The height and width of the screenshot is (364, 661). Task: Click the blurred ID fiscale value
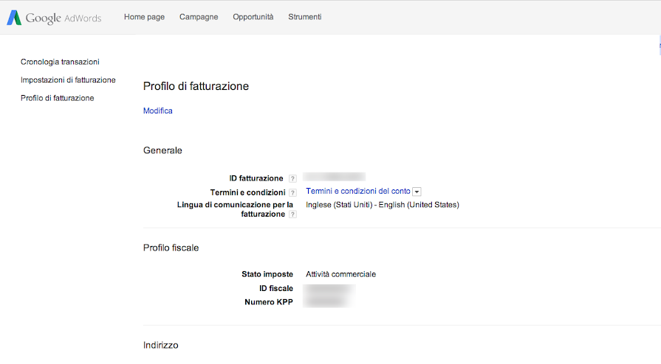pyautogui.click(x=330, y=288)
